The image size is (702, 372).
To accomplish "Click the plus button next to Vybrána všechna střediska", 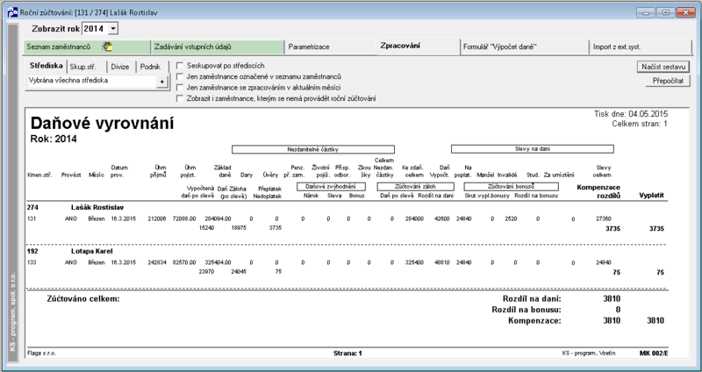I will click(162, 82).
